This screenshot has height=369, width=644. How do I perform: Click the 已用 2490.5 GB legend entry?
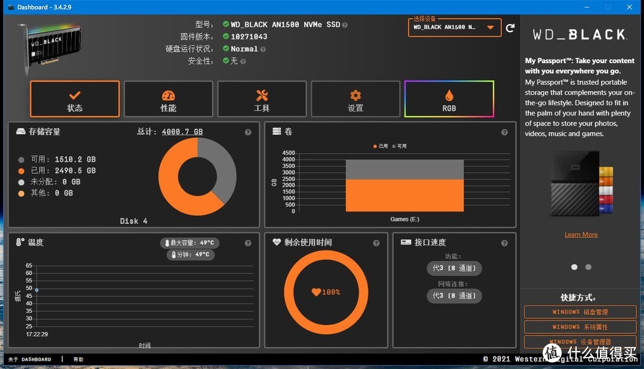click(x=57, y=170)
